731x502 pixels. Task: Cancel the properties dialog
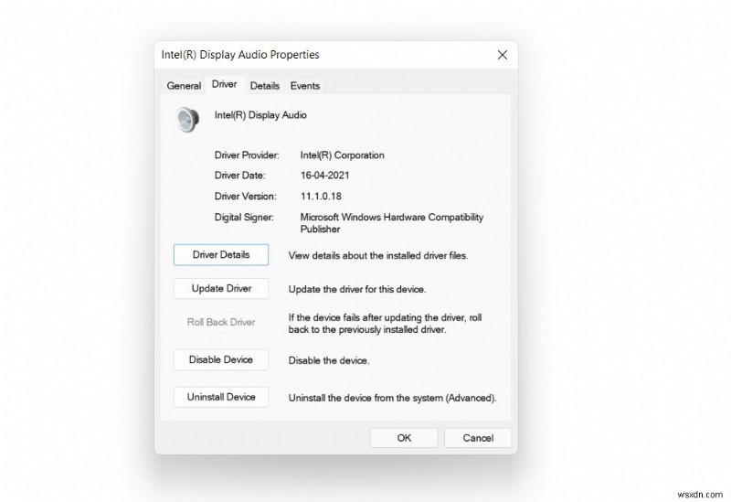point(478,438)
